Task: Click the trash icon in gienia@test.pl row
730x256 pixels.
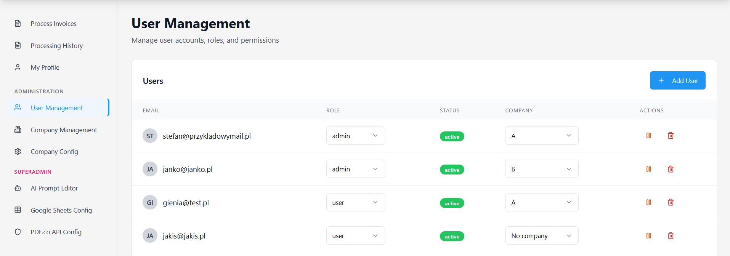Action: click(x=671, y=202)
